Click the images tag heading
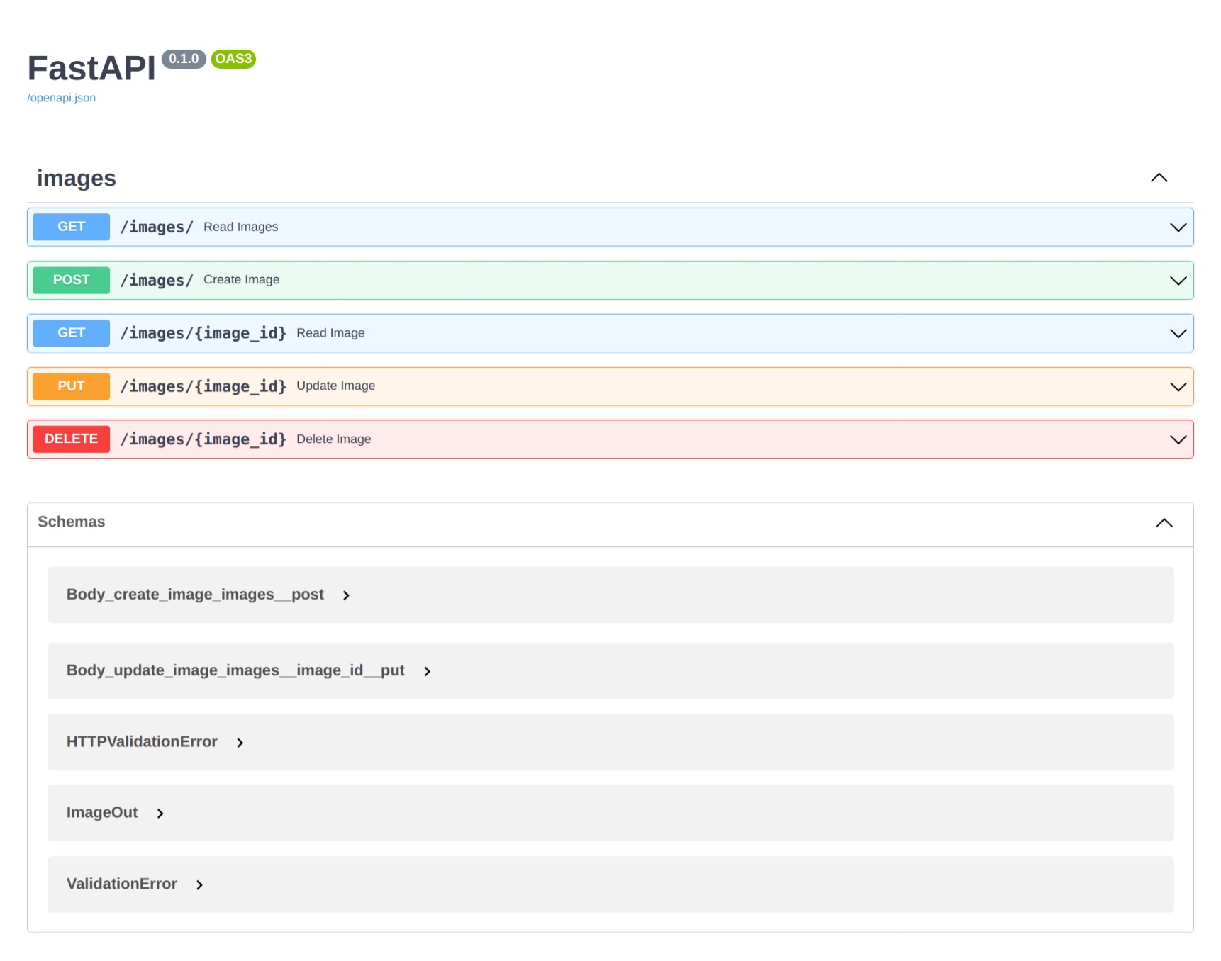This screenshot has width=1221, height=961. (77, 179)
